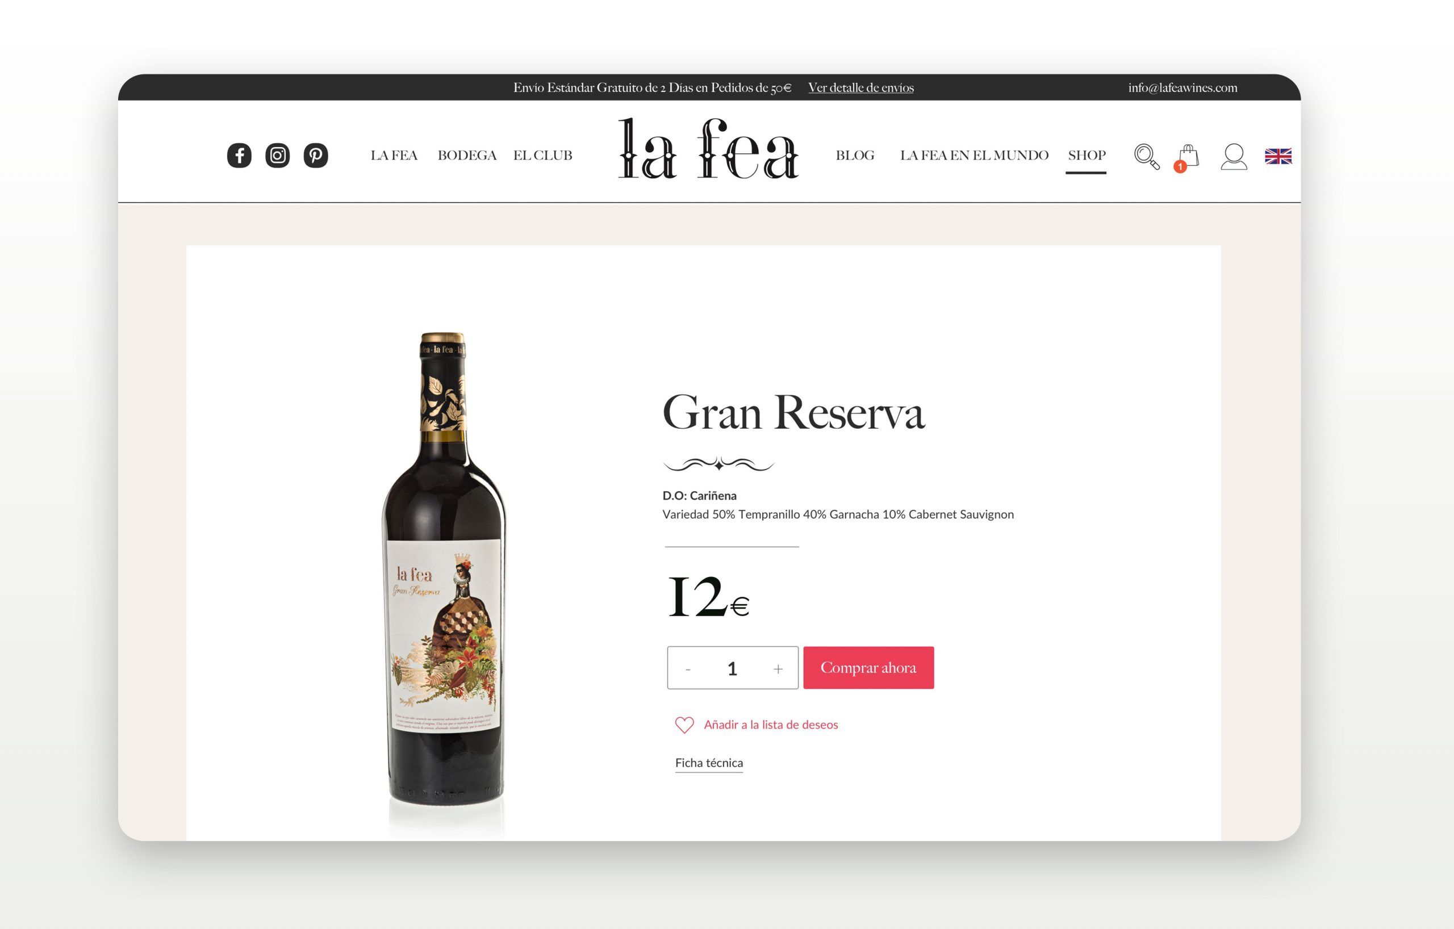This screenshot has width=1454, height=929.
Task: Open the Instagram social icon
Action: 277,156
